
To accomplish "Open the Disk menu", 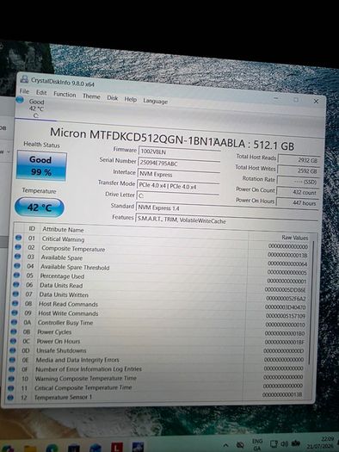I will 113,98.
